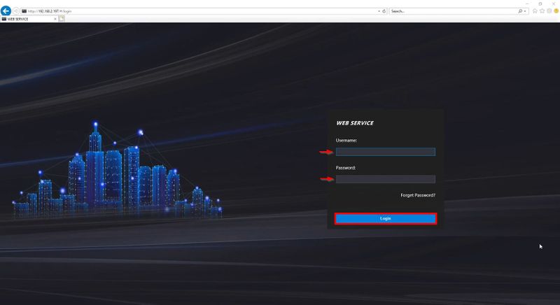Image resolution: width=560 pixels, height=305 pixels.
Task: Open the Forget Password? link
Action: click(x=418, y=195)
